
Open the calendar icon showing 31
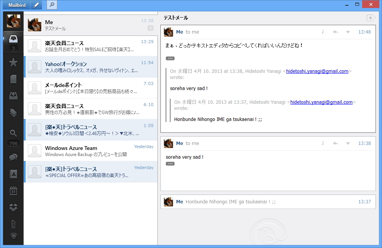coord(13,190)
